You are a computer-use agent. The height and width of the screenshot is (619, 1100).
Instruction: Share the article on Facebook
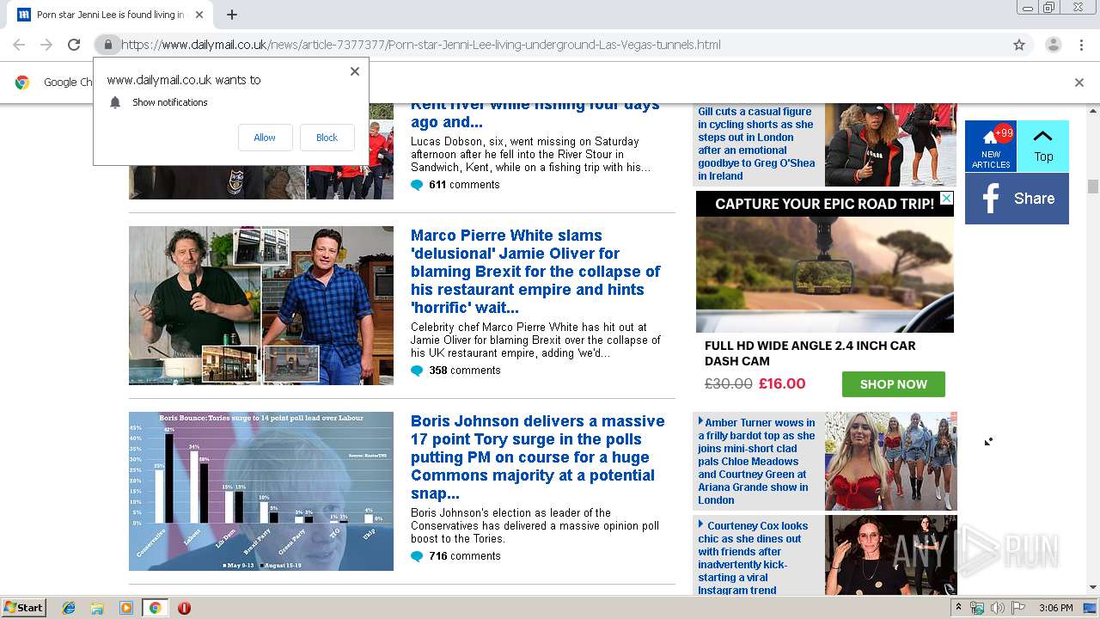(x=1017, y=199)
